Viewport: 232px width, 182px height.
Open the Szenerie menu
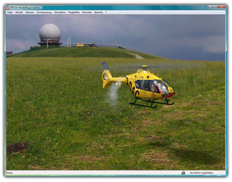(x=30, y=12)
